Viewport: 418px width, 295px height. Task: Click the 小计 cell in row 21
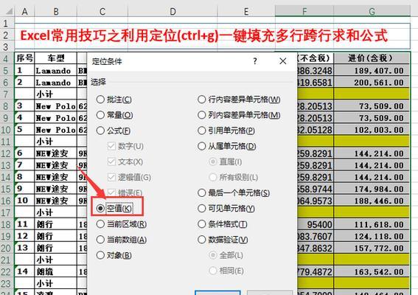coord(56,260)
